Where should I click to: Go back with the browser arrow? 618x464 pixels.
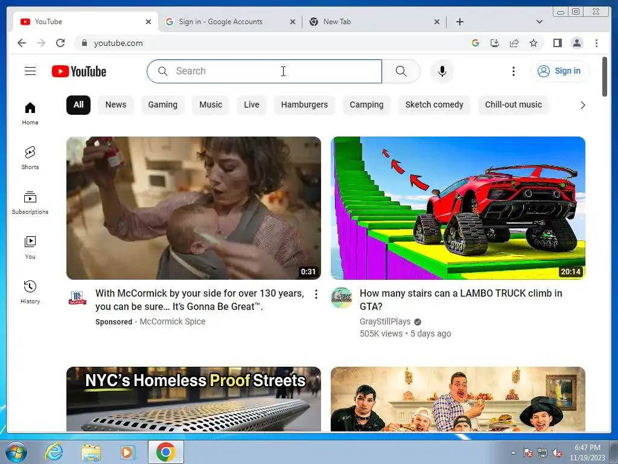(22, 43)
